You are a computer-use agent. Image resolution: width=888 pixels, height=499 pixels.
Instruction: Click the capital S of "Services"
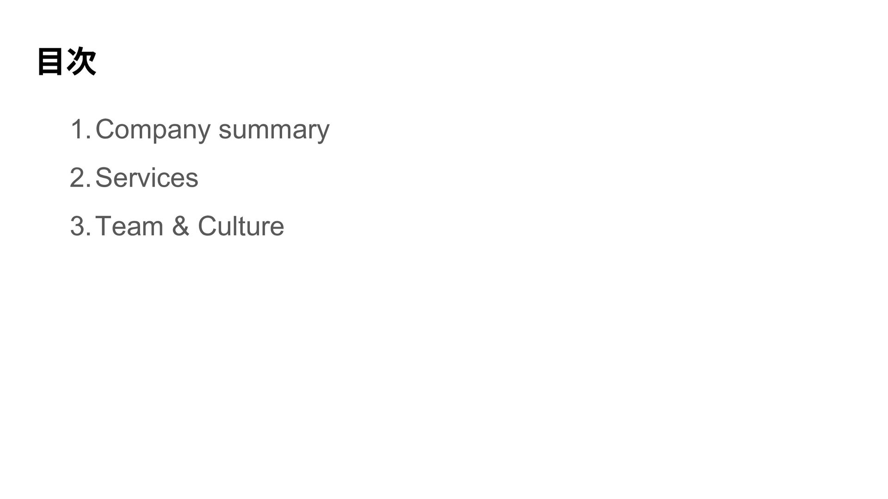(104, 178)
